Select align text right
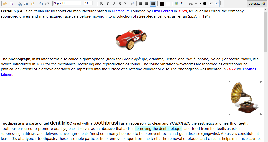This screenshot has width=268, height=142. [153, 4]
